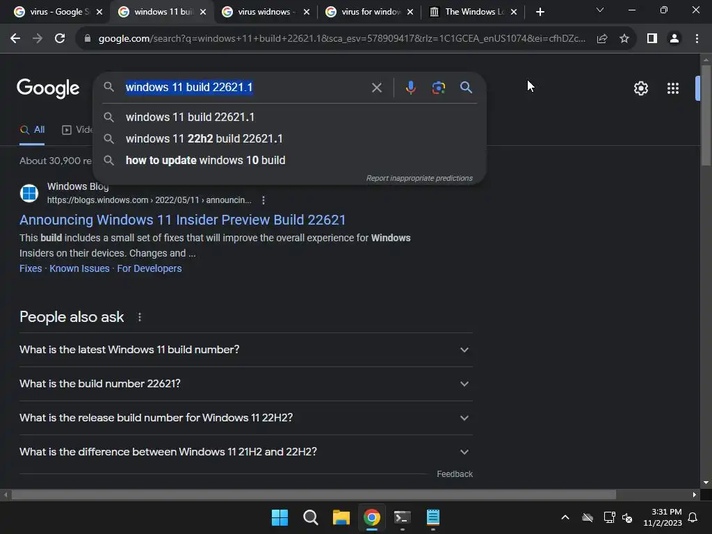The height and width of the screenshot is (534, 712).
Task: Open Windows taskbar search
Action: click(x=311, y=517)
